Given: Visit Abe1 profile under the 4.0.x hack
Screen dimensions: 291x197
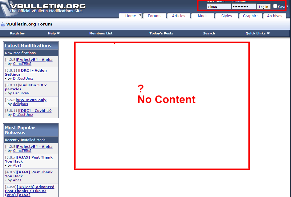Looking at the screenshot, I should (17, 180).
